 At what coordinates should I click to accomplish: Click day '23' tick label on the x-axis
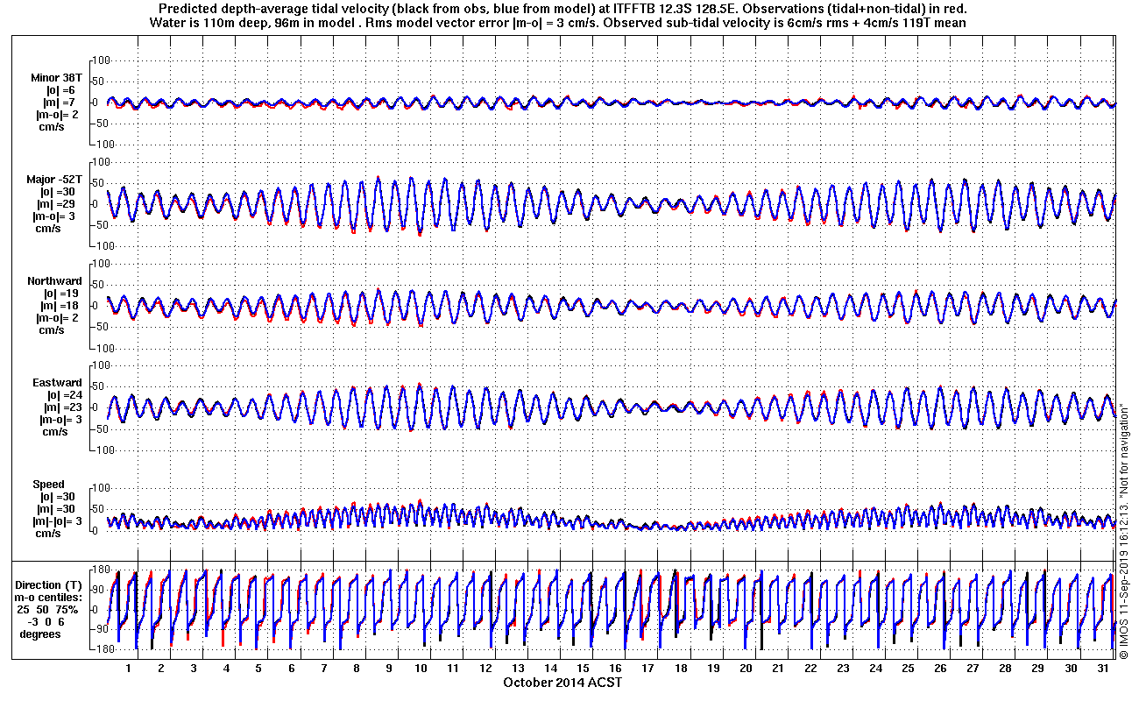pos(843,668)
